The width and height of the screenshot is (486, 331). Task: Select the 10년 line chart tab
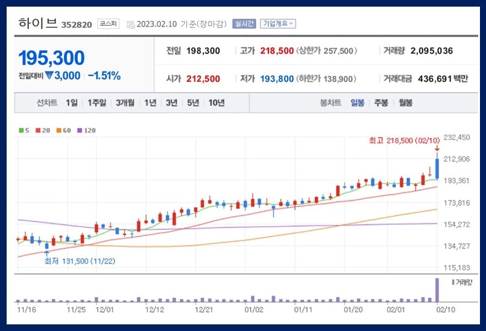pyautogui.click(x=216, y=103)
